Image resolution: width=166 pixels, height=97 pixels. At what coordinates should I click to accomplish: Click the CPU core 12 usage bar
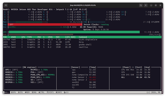click(99, 20)
